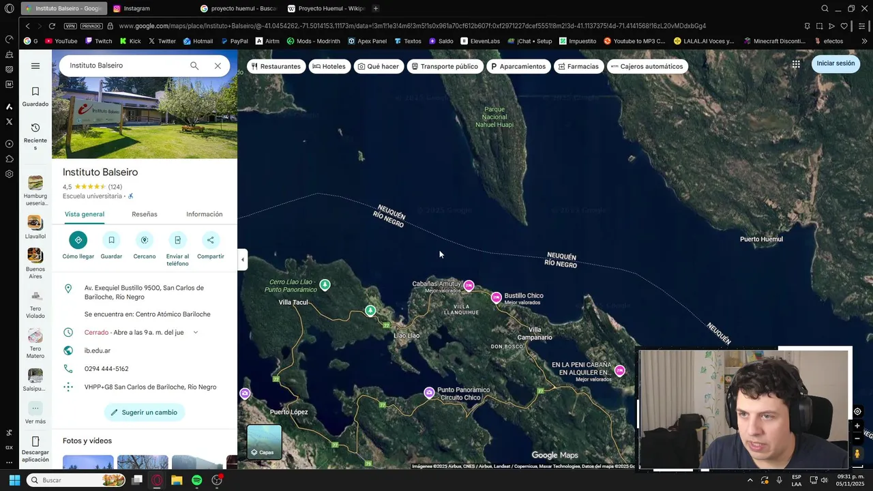Go back in the browser
Image resolution: width=873 pixels, height=491 pixels.
pyautogui.click(x=27, y=26)
